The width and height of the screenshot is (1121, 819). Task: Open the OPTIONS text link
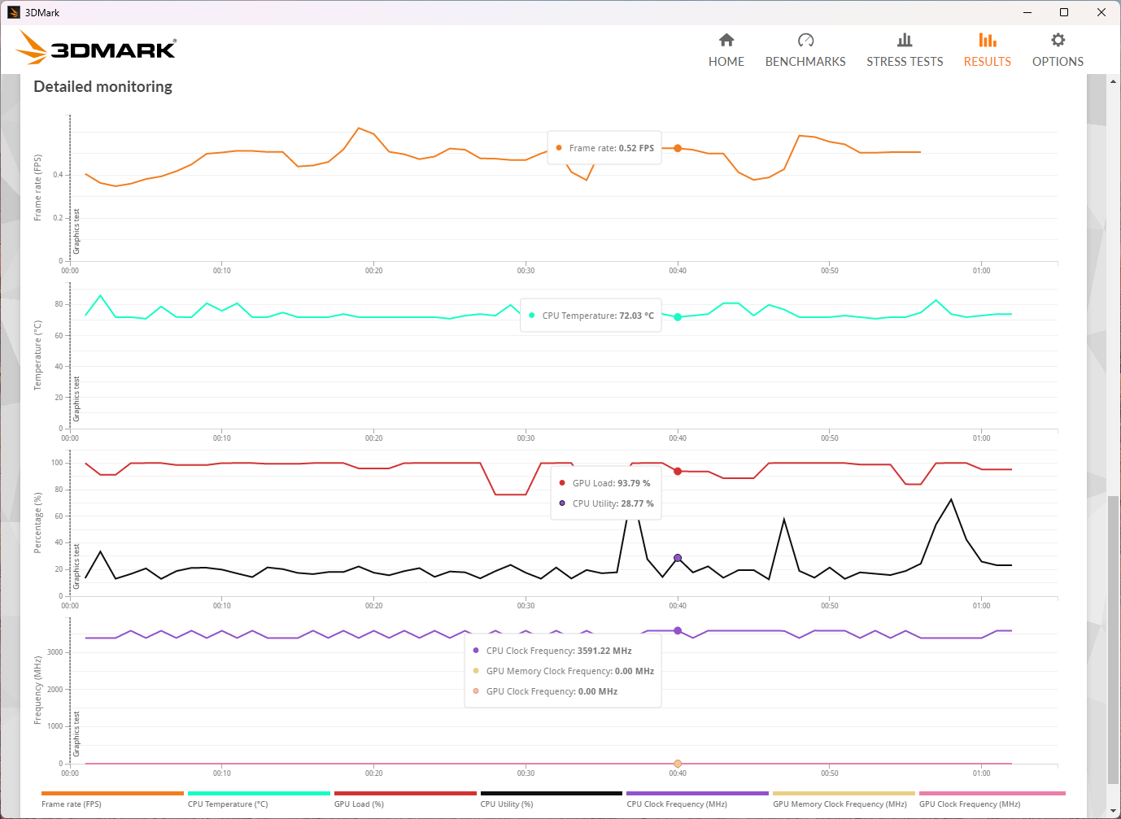point(1058,62)
